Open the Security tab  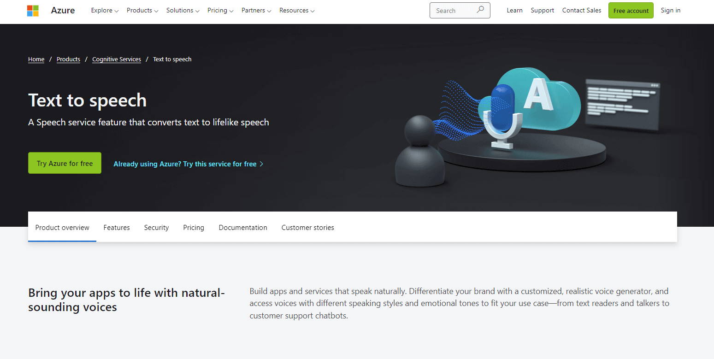point(156,227)
